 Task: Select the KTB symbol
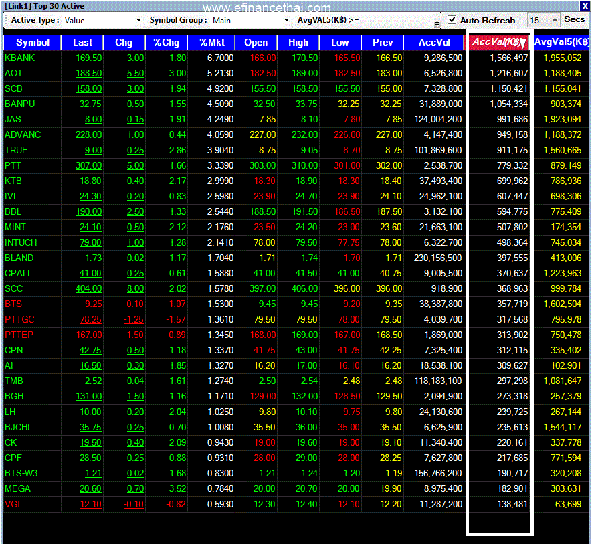pos(13,181)
